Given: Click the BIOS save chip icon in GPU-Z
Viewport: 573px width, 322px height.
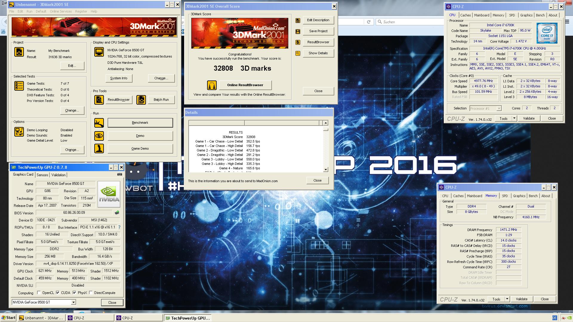Looking at the screenshot, I should pos(117,213).
